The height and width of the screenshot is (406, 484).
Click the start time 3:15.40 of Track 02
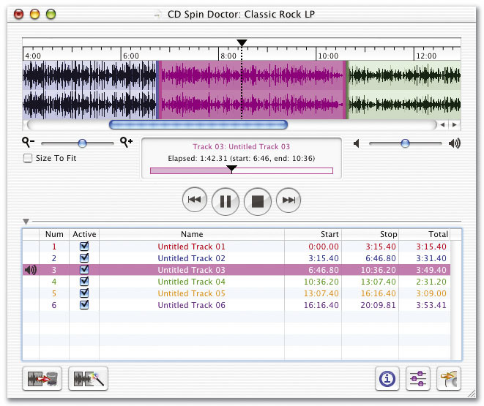click(x=324, y=258)
